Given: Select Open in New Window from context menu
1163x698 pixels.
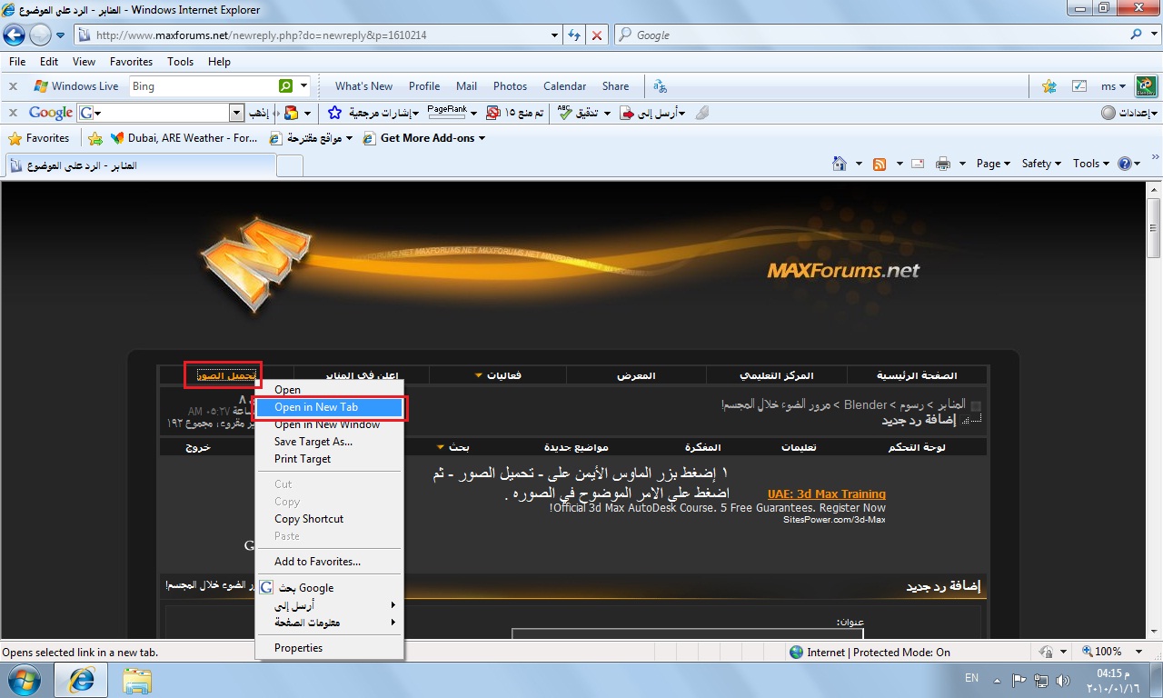Looking at the screenshot, I should pyautogui.click(x=328, y=424).
